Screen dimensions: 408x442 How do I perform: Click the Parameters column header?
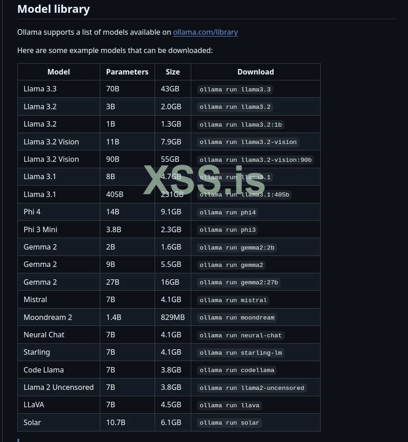point(127,72)
